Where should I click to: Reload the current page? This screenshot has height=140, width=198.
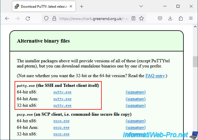coord(28,19)
